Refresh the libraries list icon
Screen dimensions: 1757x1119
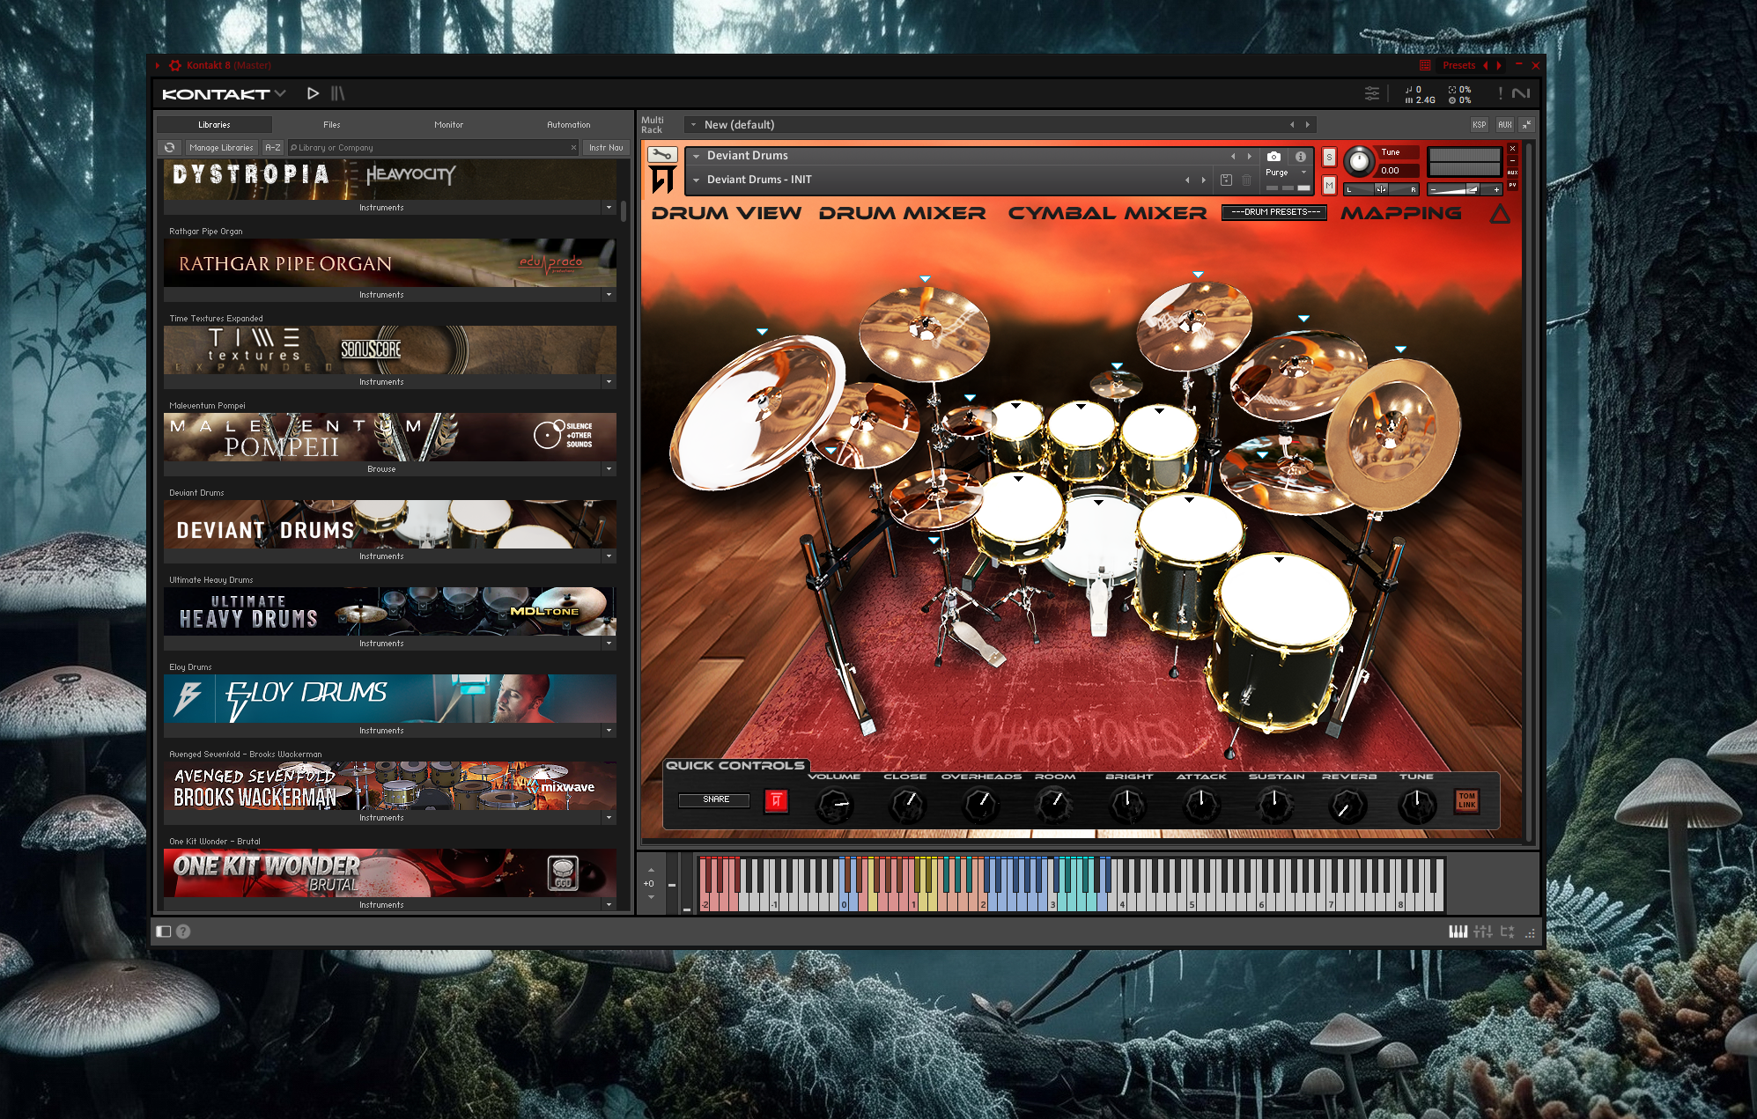point(170,148)
